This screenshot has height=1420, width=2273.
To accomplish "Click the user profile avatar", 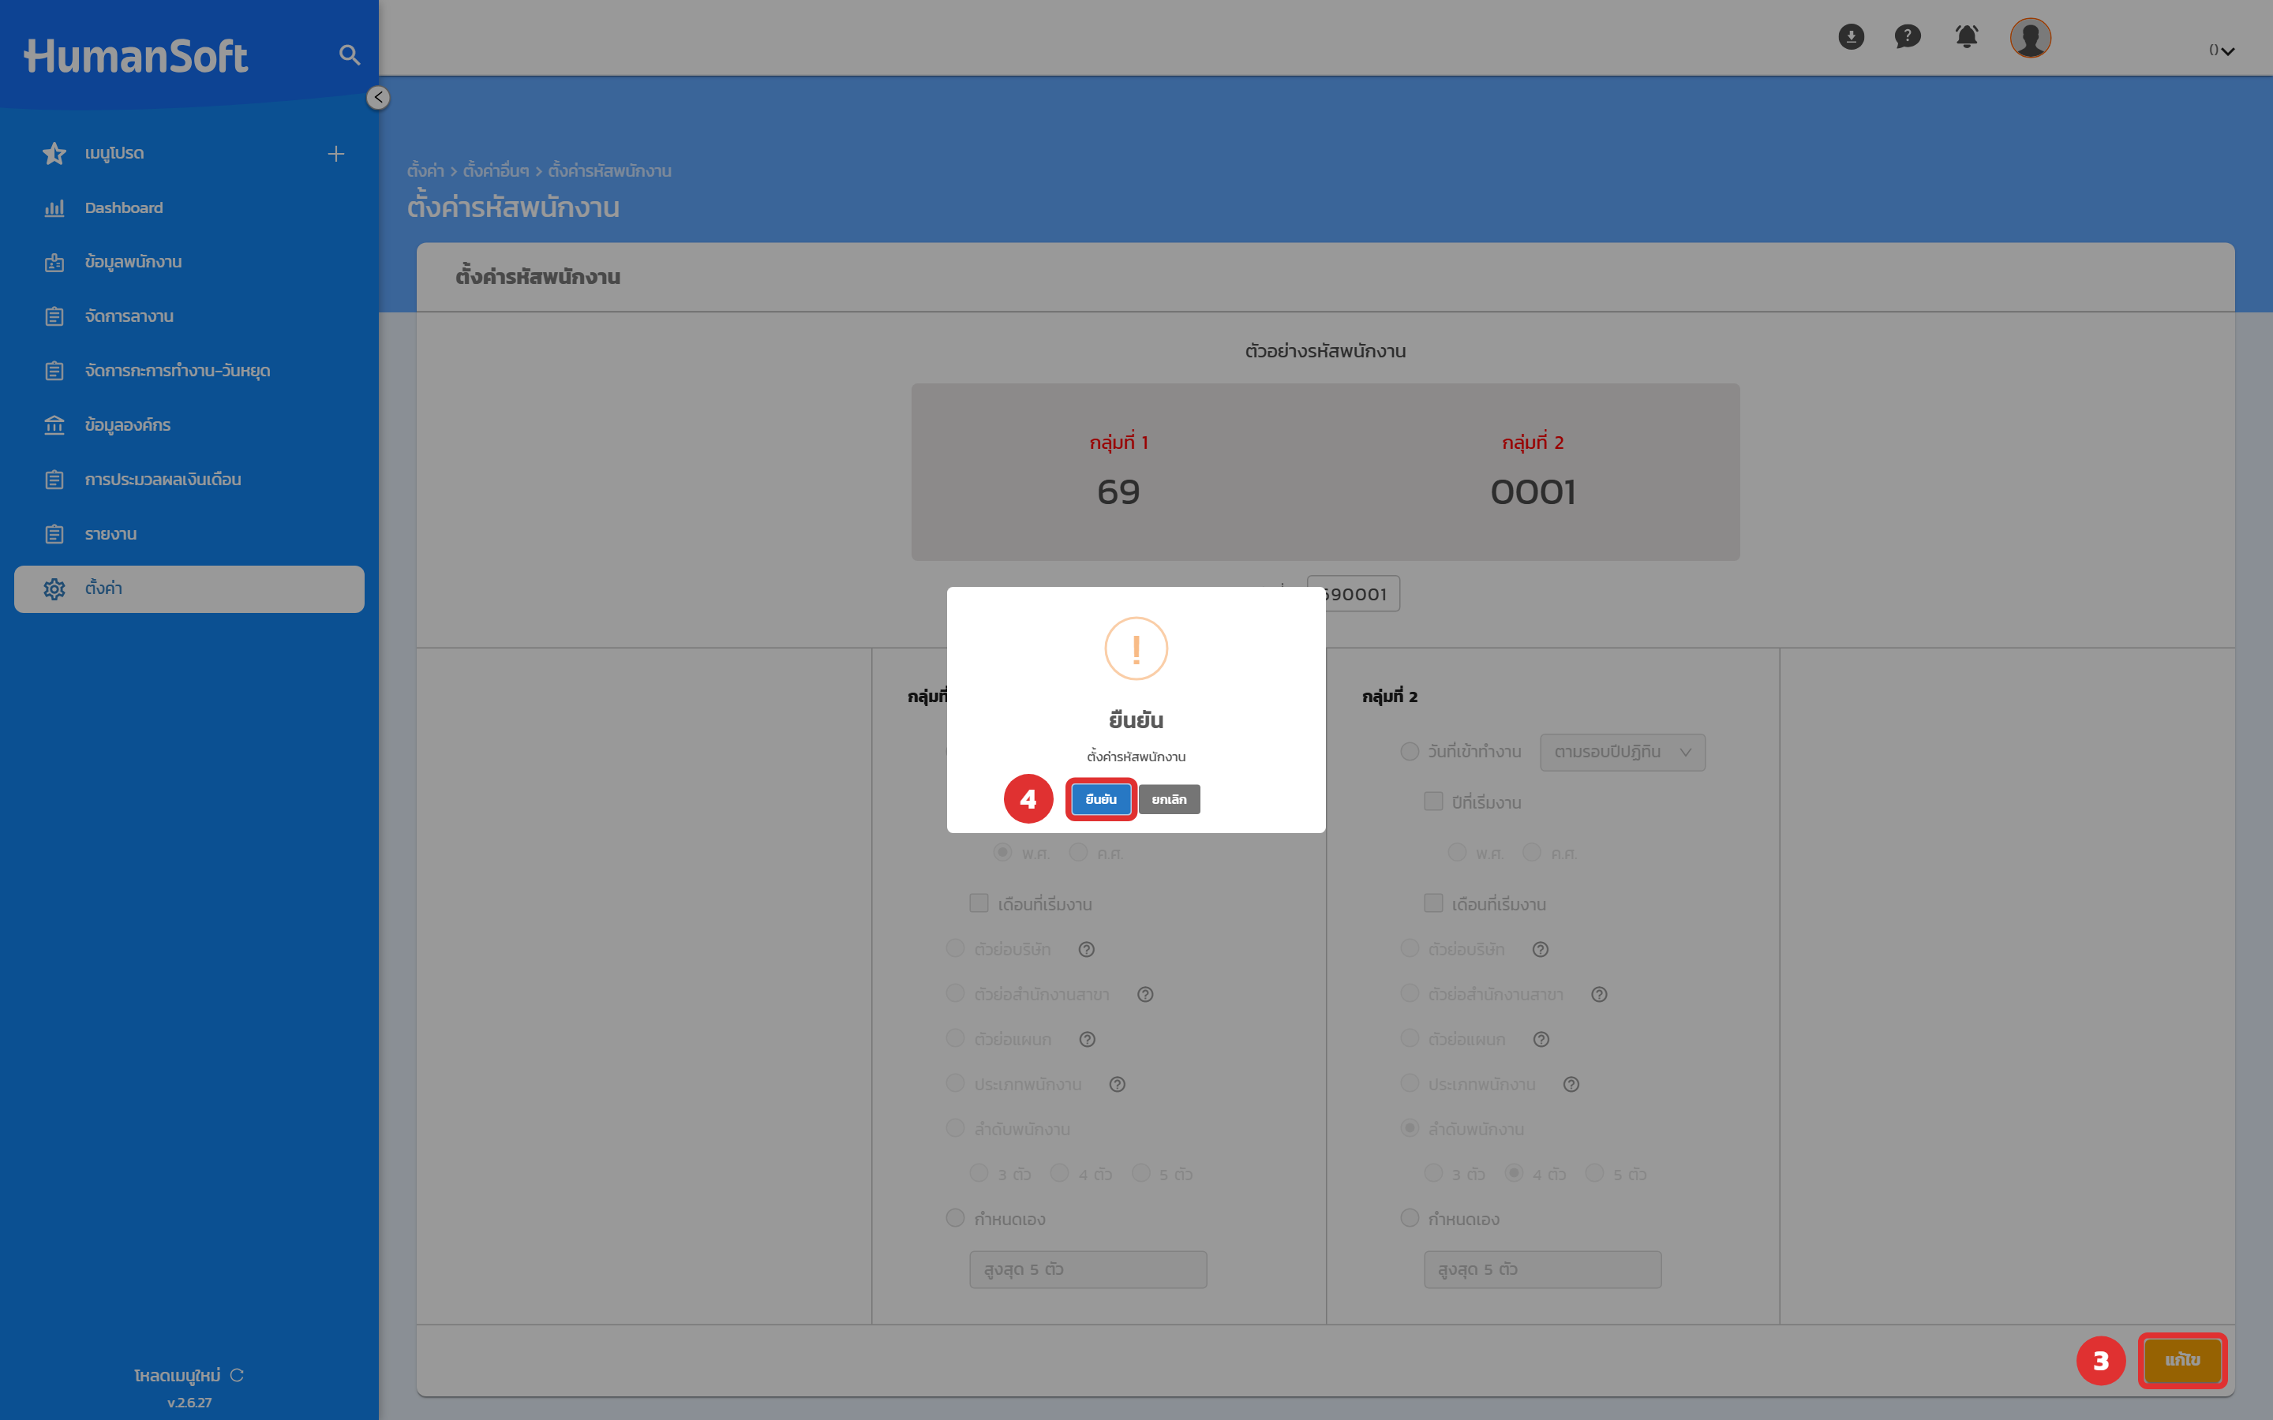I will [2030, 38].
